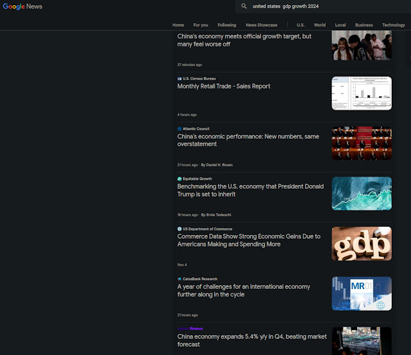
Task: Click the Equitable Growth source icon
Action: [179, 178]
